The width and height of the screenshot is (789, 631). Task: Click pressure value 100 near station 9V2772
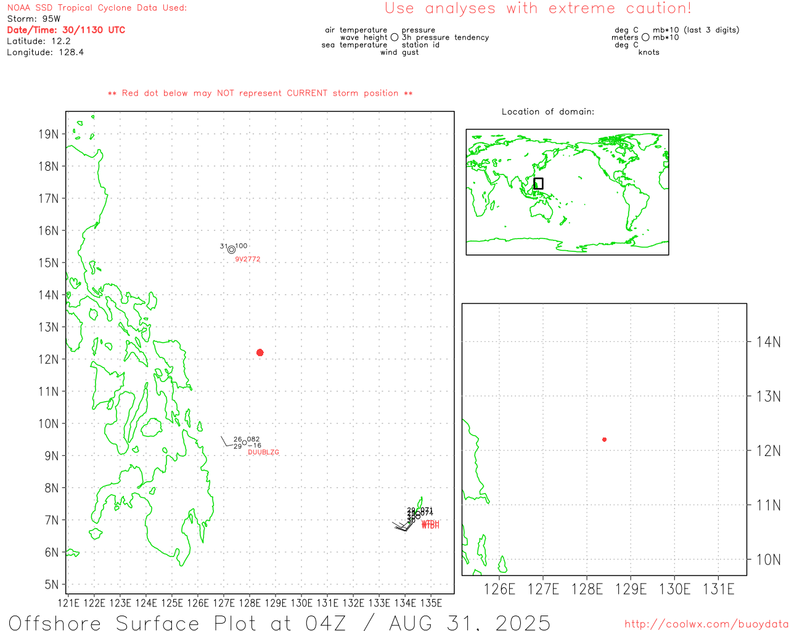coord(242,246)
